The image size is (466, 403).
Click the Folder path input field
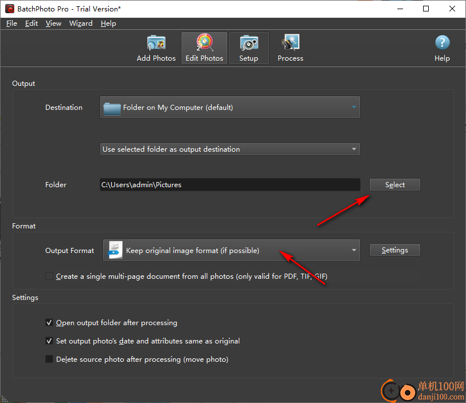230,184
